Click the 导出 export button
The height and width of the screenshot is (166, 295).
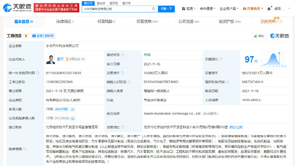[259, 36]
